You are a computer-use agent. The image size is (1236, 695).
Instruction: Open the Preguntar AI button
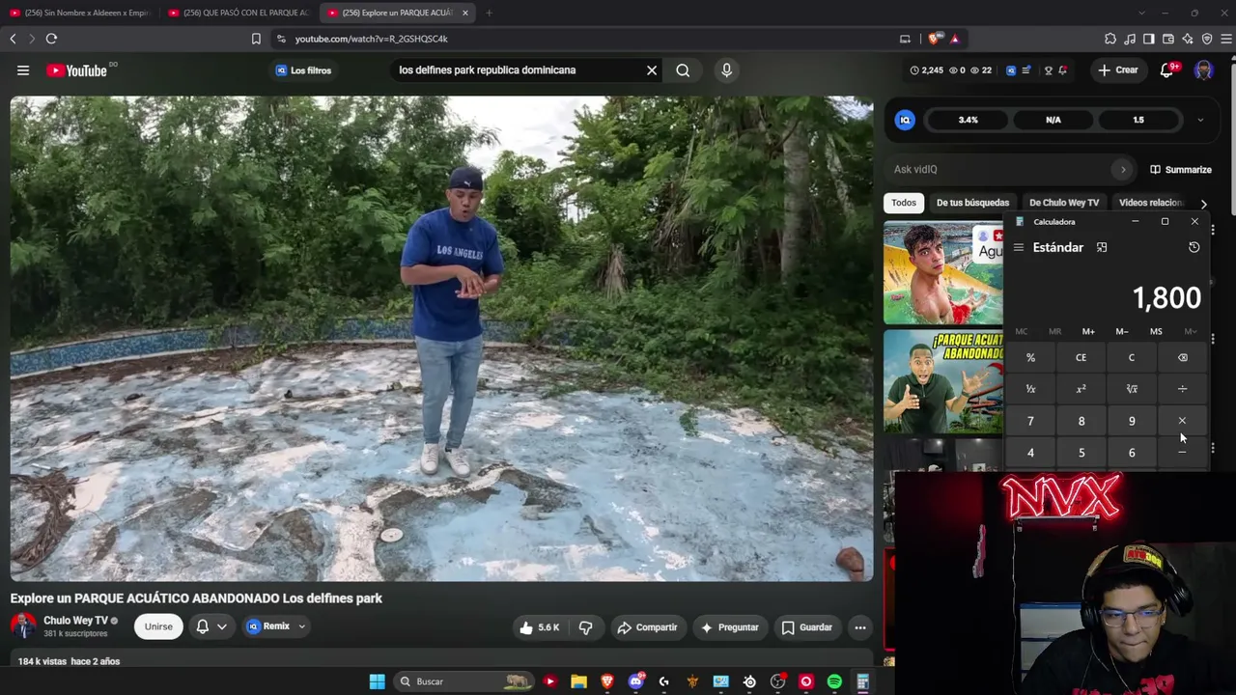point(729,627)
